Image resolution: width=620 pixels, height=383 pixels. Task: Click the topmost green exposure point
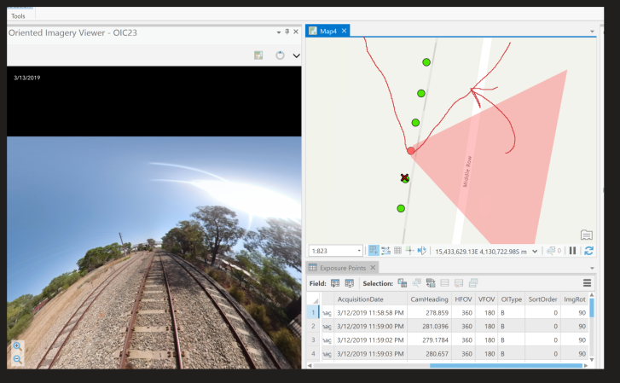tap(426, 62)
